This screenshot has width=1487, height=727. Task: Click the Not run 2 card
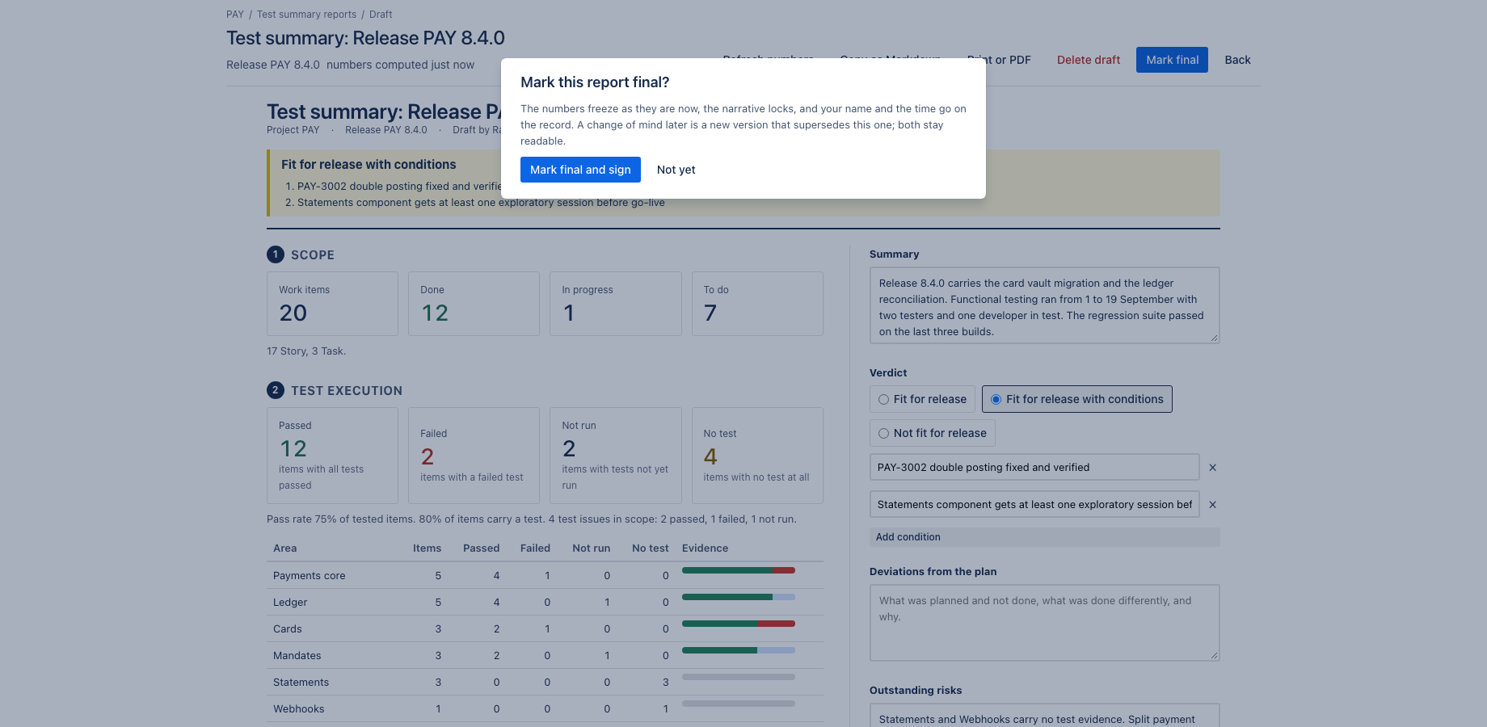pyautogui.click(x=616, y=456)
